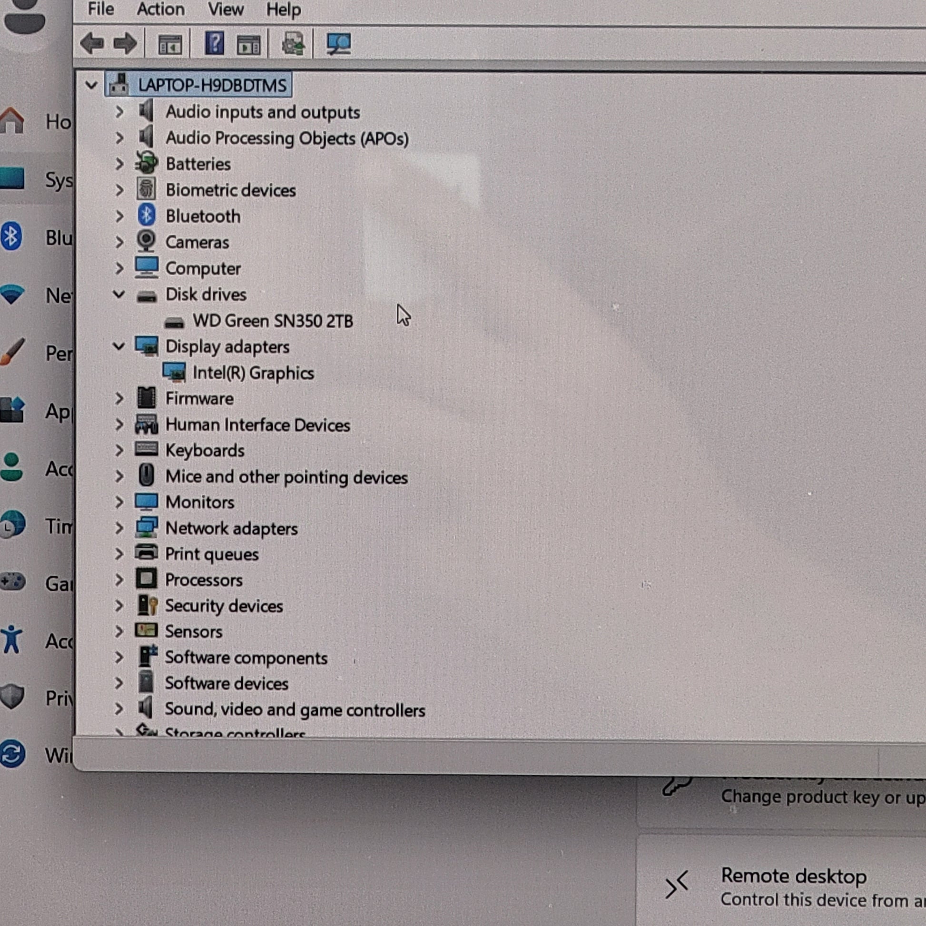Open the Remote desktop settings link
Image resolution: width=926 pixels, height=926 pixels.
click(793, 876)
